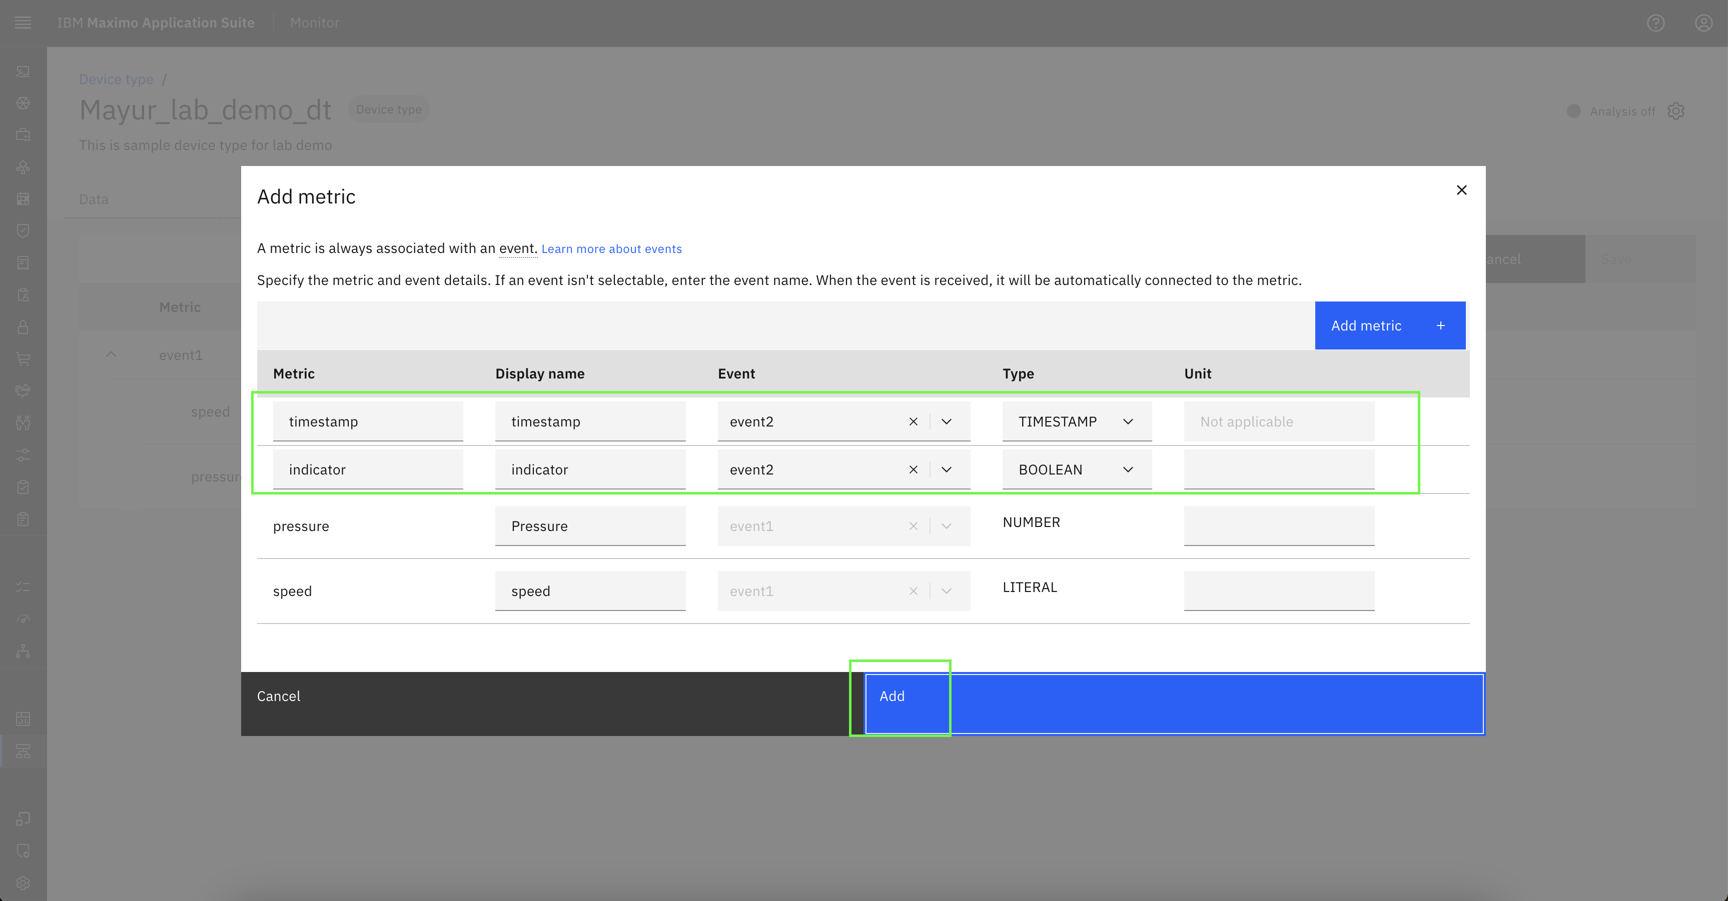1728x901 pixels.
Task: Click the plus icon on Add metric button
Action: [x=1440, y=326]
